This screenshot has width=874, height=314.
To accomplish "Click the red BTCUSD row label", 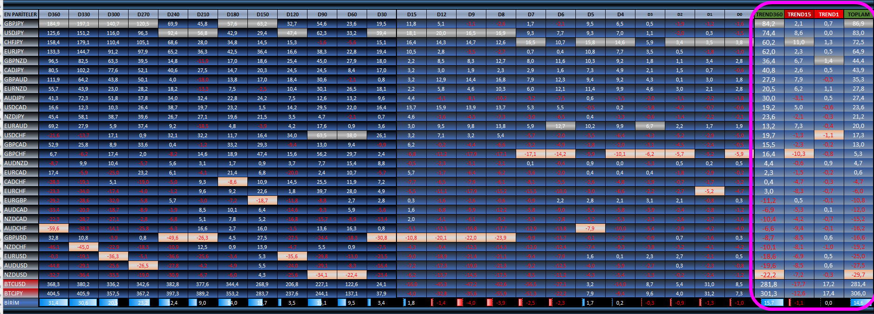I will (20, 284).
